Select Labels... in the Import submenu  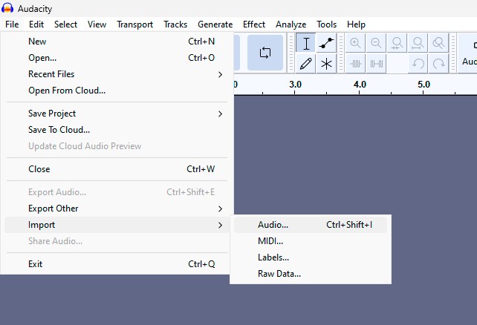(311, 257)
